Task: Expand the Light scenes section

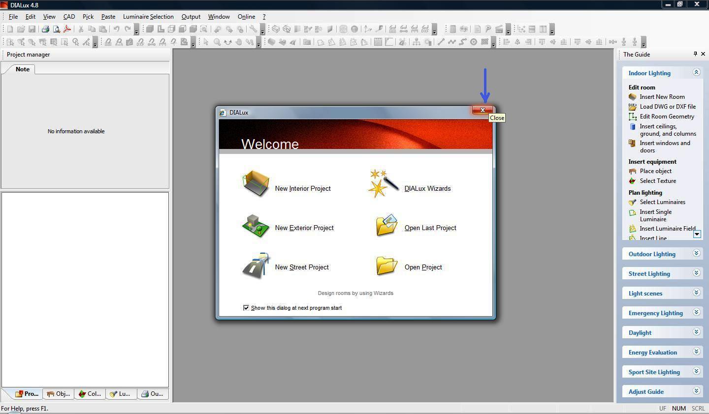Action: coord(696,293)
